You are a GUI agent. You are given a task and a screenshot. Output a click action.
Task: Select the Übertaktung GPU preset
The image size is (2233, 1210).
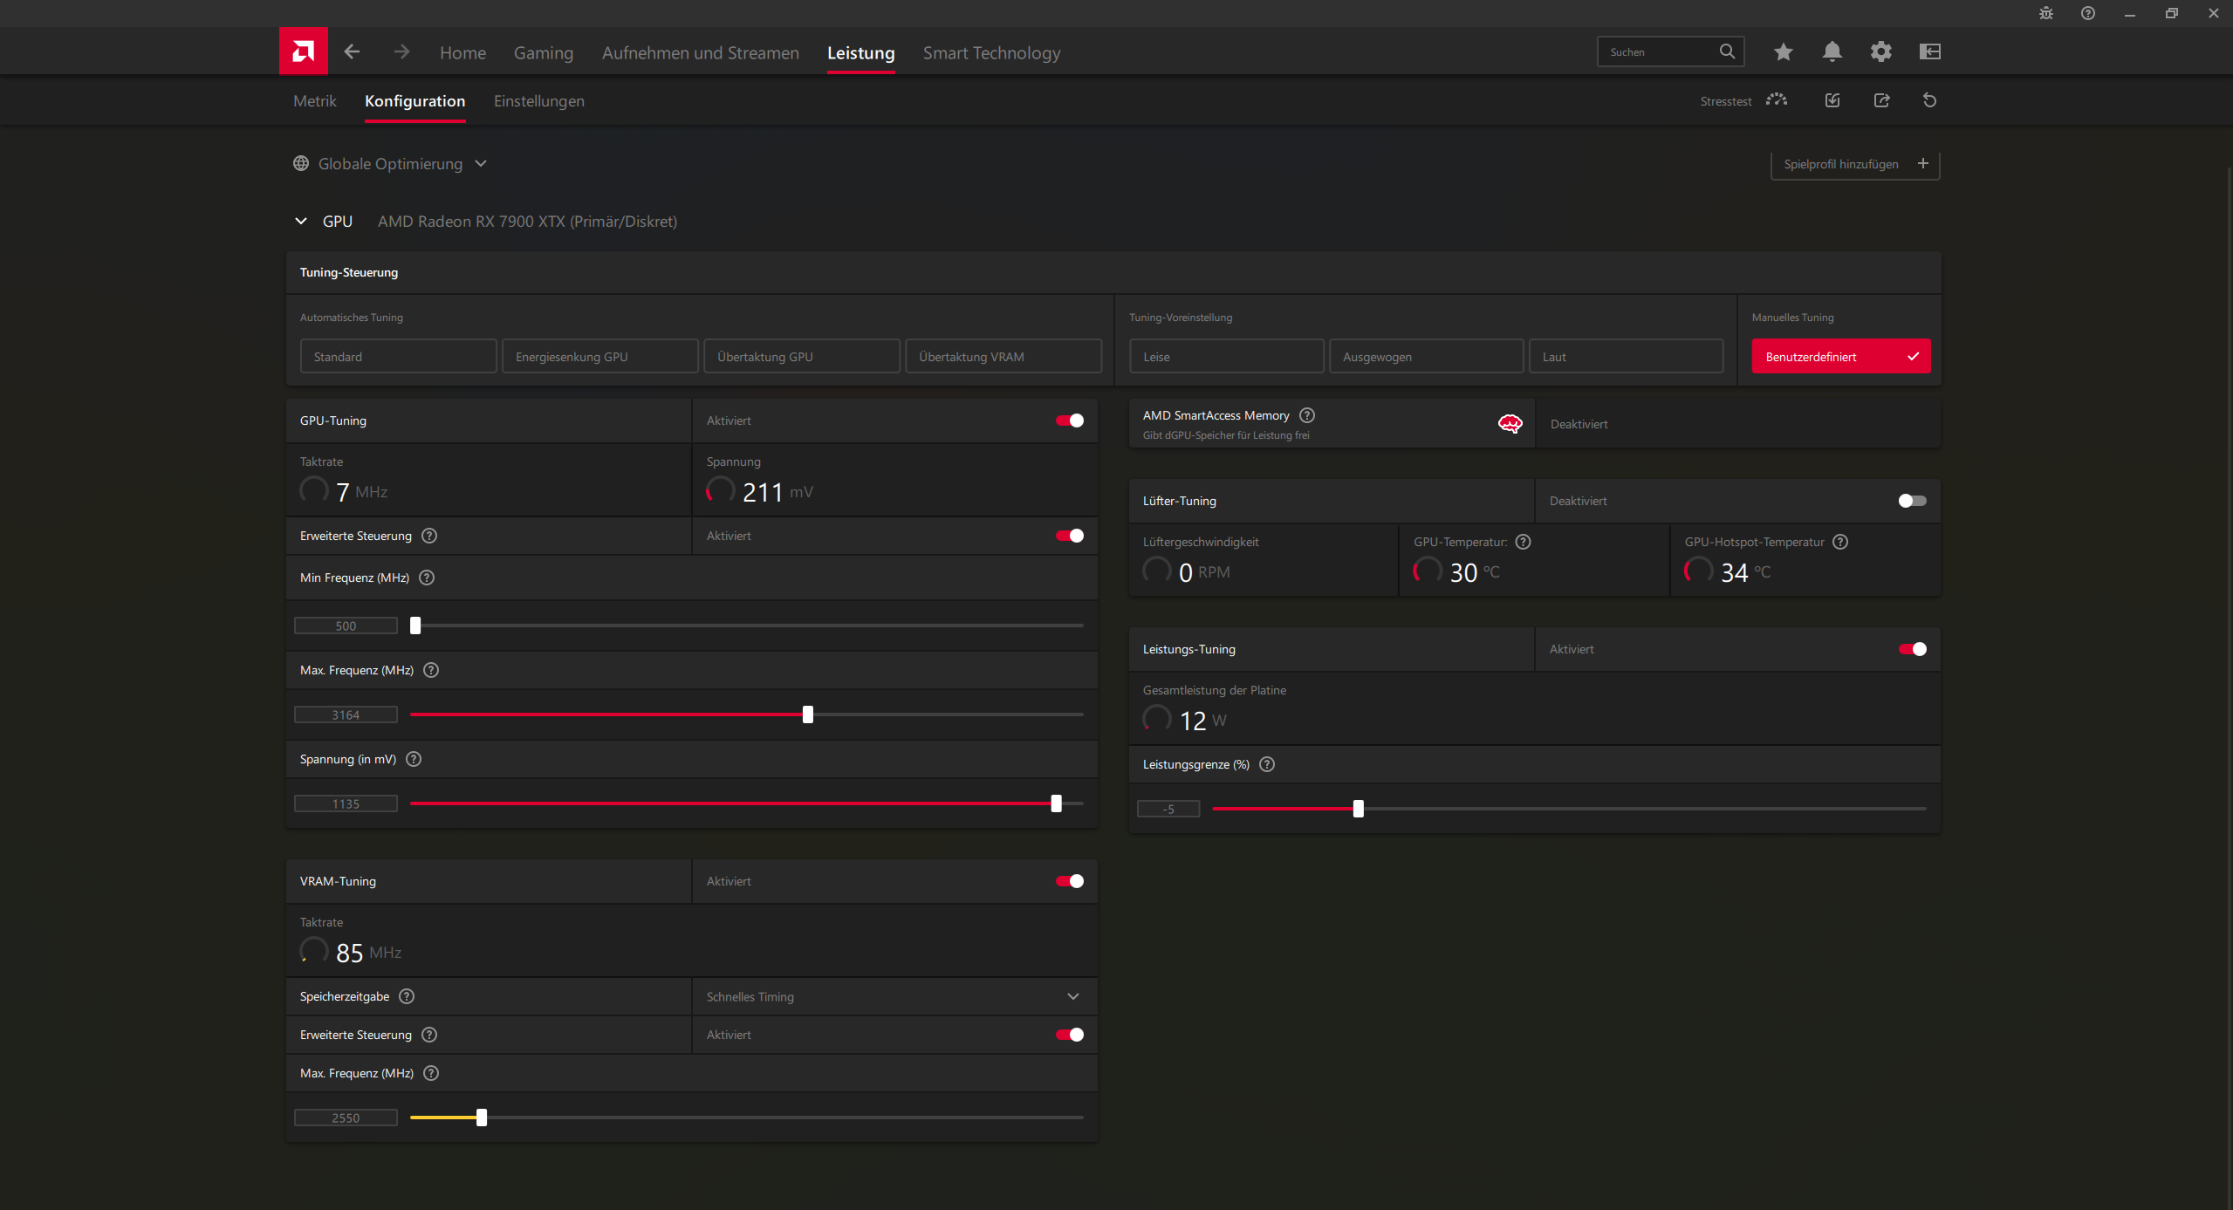click(801, 357)
